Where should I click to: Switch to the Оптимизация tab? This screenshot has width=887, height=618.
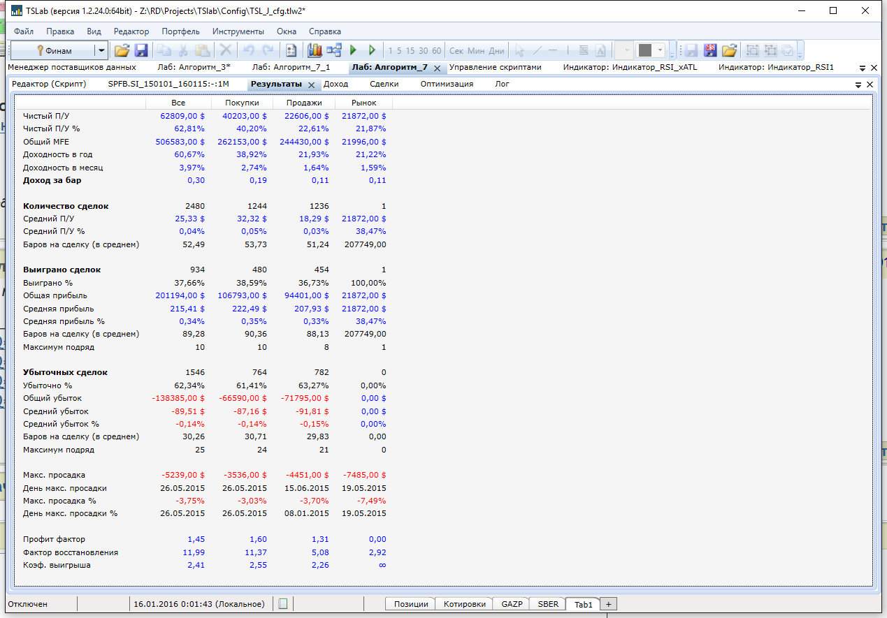point(447,84)
